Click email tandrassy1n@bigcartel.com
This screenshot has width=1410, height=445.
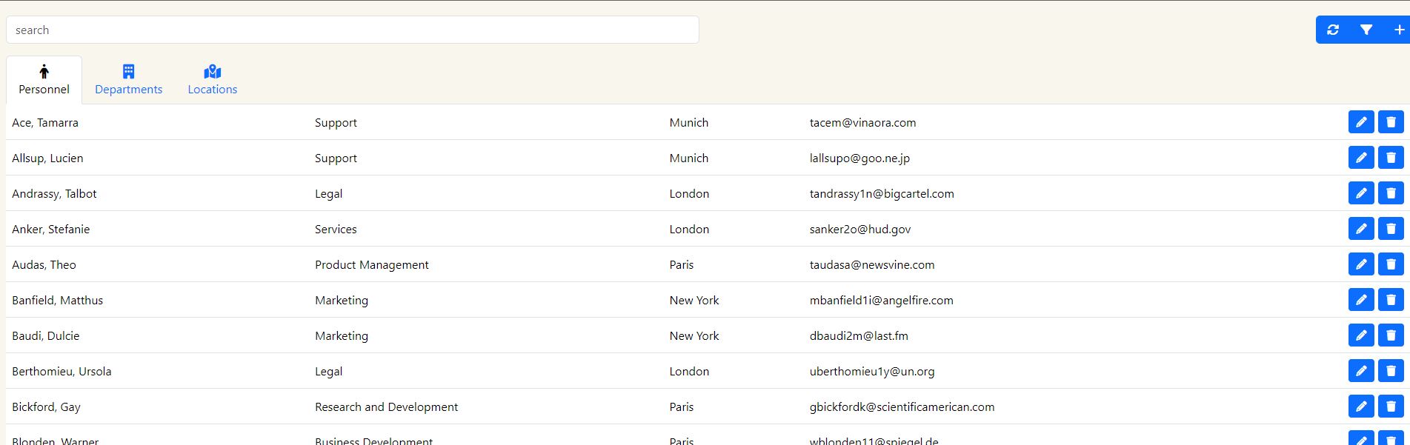coord(881,194)
